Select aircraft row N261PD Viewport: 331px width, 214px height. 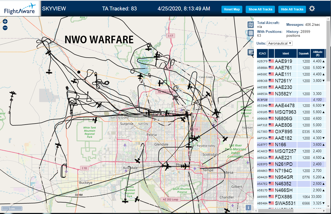pyautogui.click(x=291, y=164)
